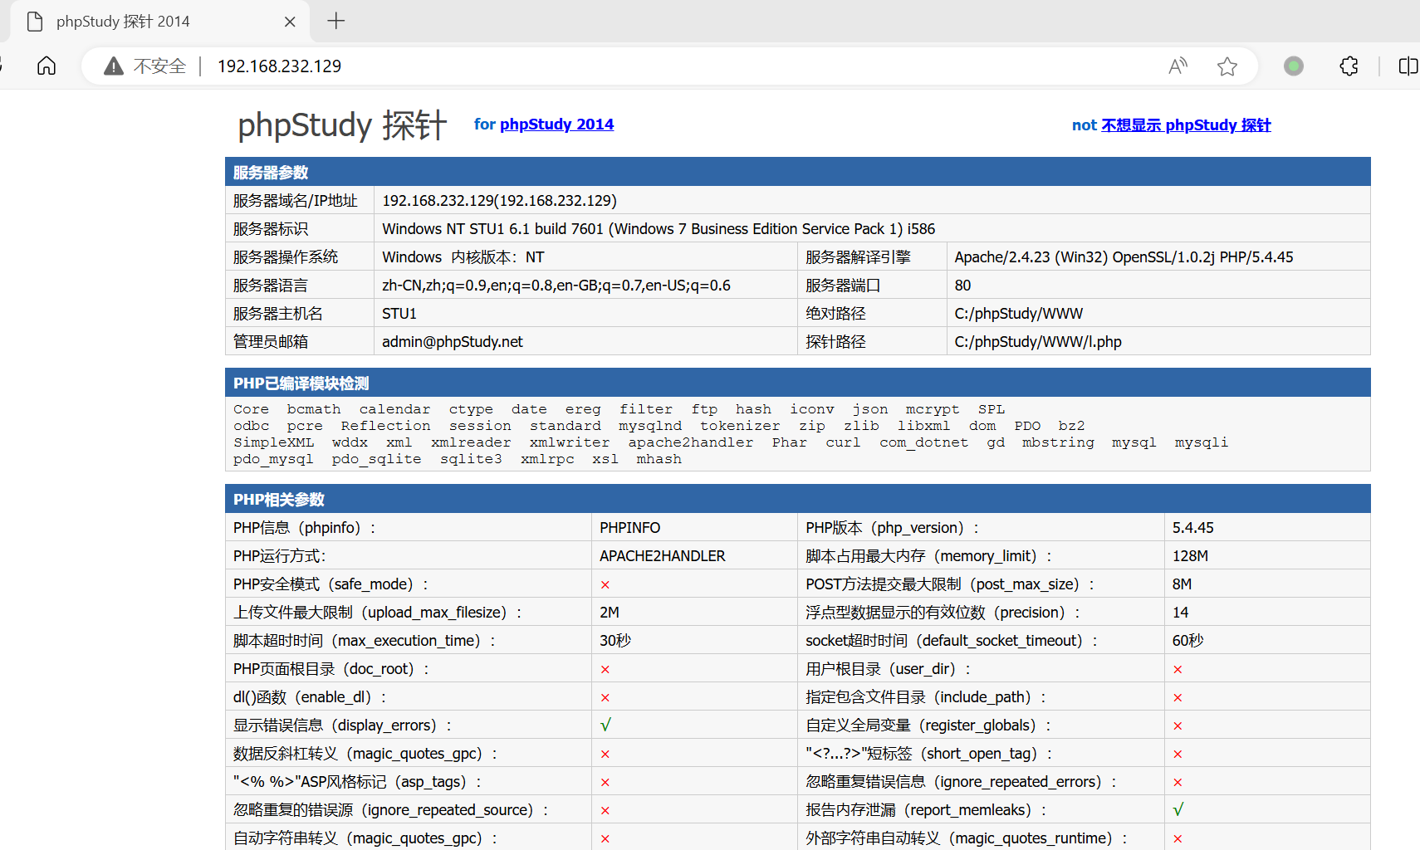Click the max_execution_time value 30秒
The height and width of the screenshot is (850, 1420).
click(x=615, y=641)
